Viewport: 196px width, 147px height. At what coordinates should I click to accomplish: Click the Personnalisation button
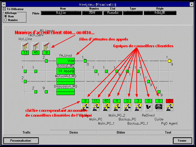[x=20, y=140]
